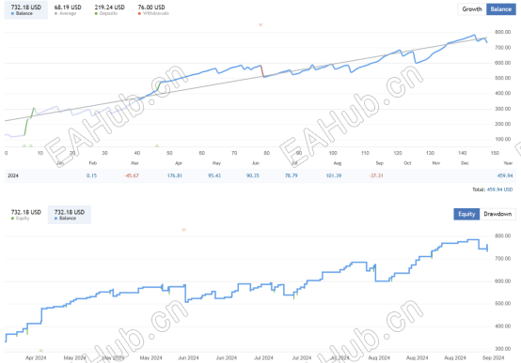The image size is (521, 363).
Task: Click the Sep 2024 axis label in the equity chart
Action: pos(493,358)
